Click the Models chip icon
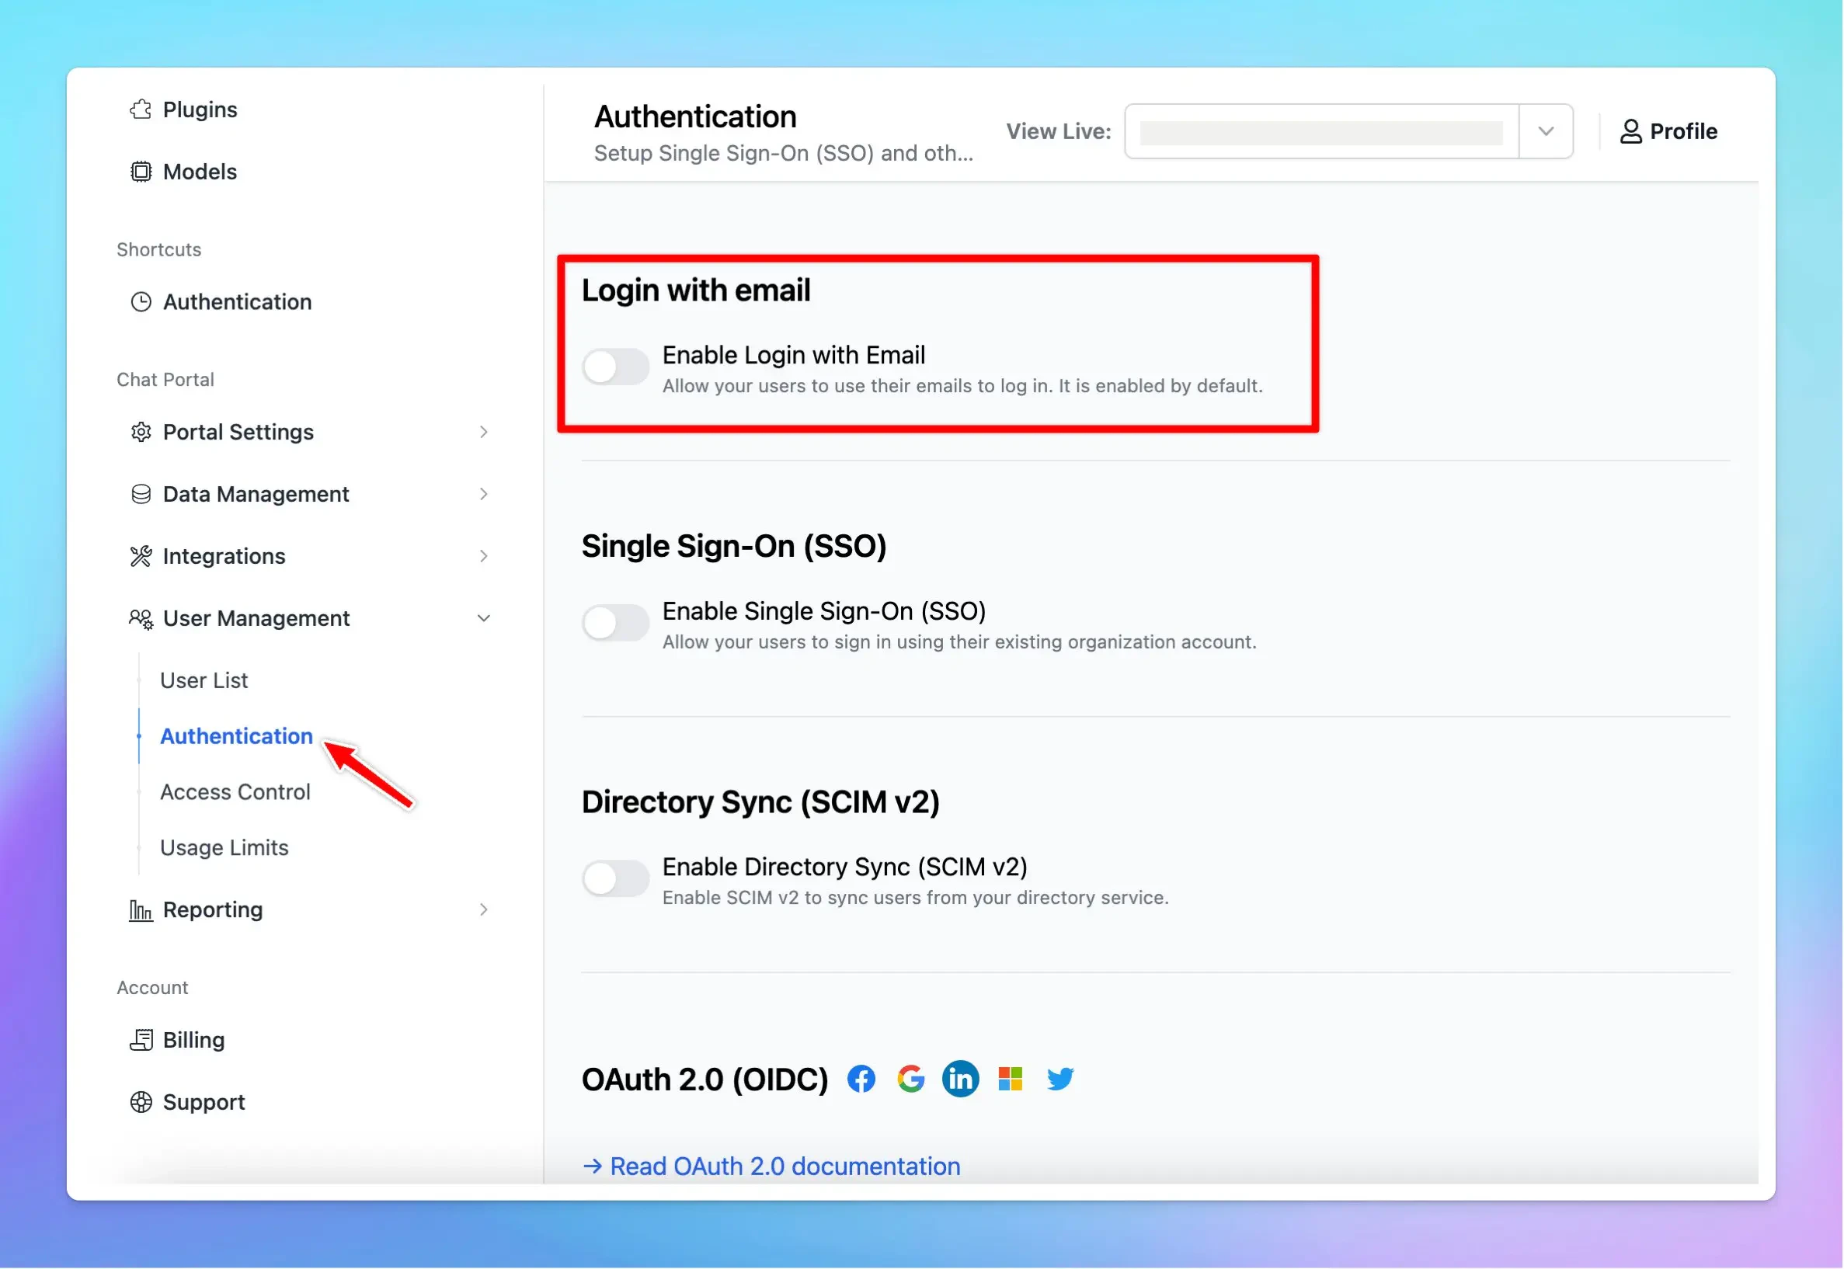 coord(141,172)
